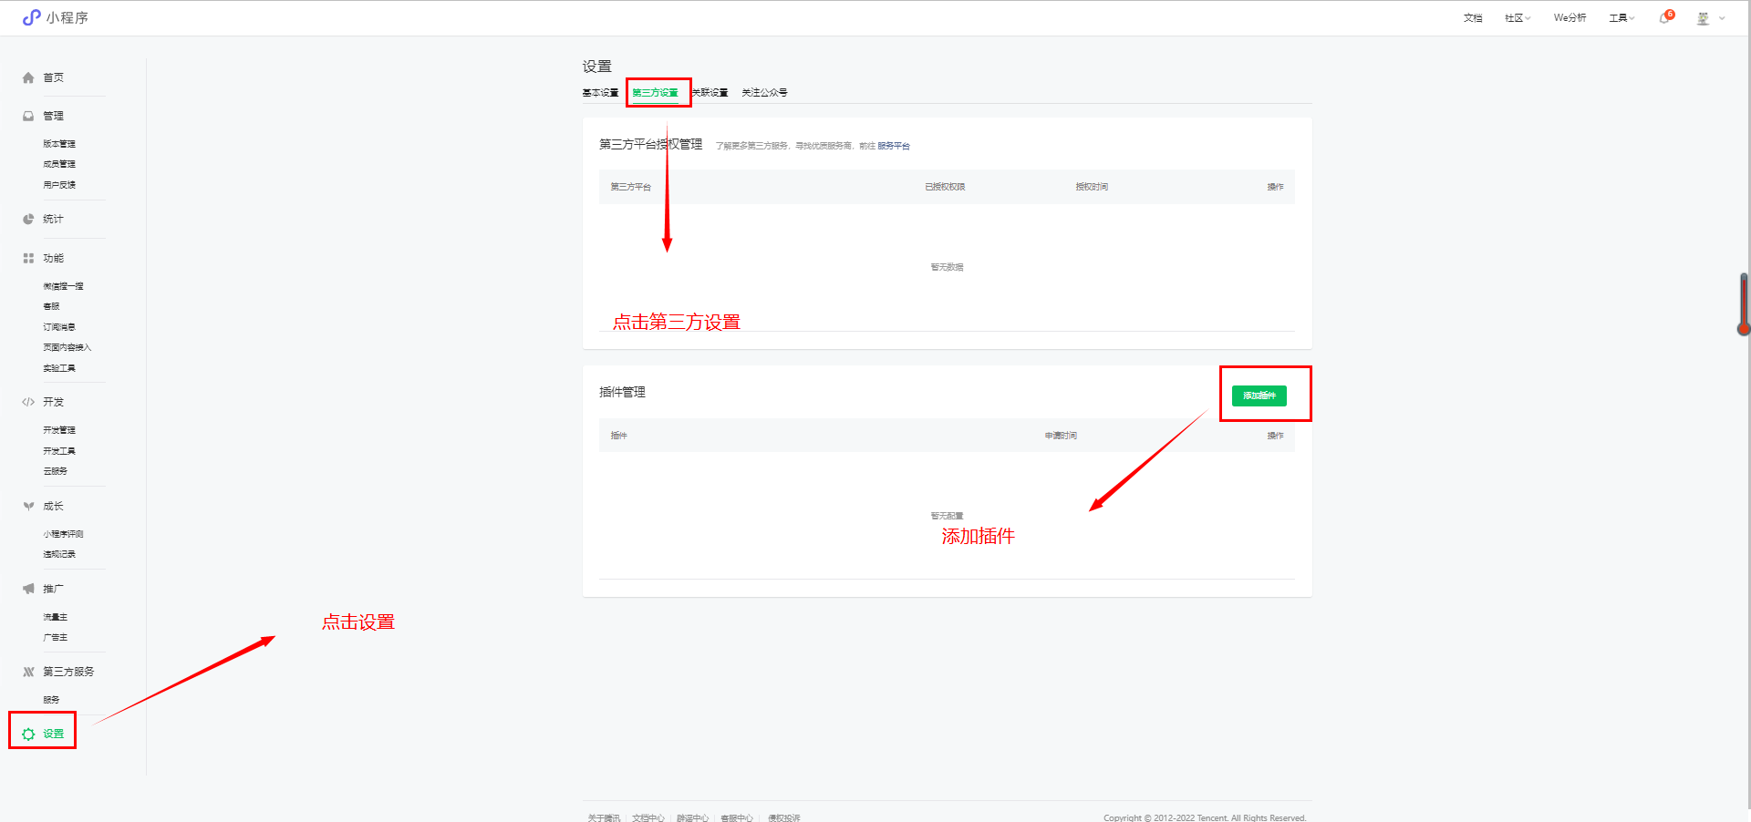Switch to the 基本设置 tab
Screen dimensions: 1751x822
(x=600, y=92)
